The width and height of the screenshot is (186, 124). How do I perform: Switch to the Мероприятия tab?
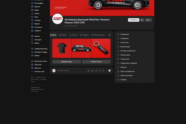(x=98, y=35)
